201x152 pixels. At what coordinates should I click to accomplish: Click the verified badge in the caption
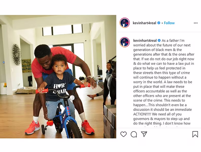pyautogui.click(x=159, y=41)
